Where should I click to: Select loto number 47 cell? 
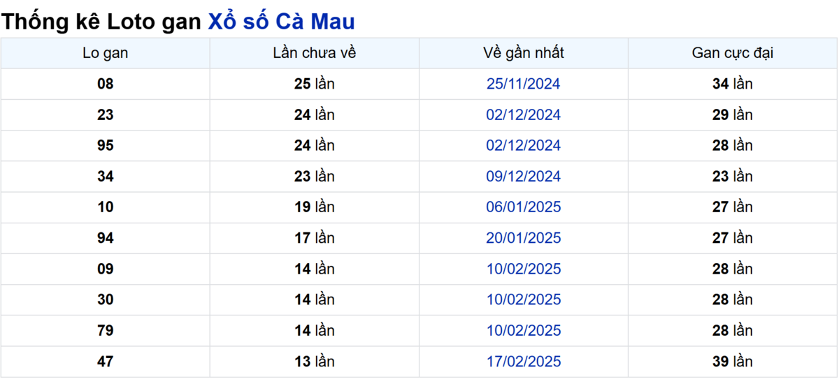[106, 362]
